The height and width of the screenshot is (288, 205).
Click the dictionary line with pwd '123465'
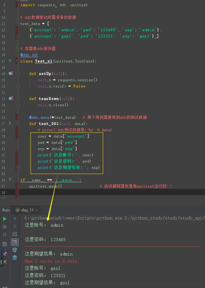[x=95, y=30]
